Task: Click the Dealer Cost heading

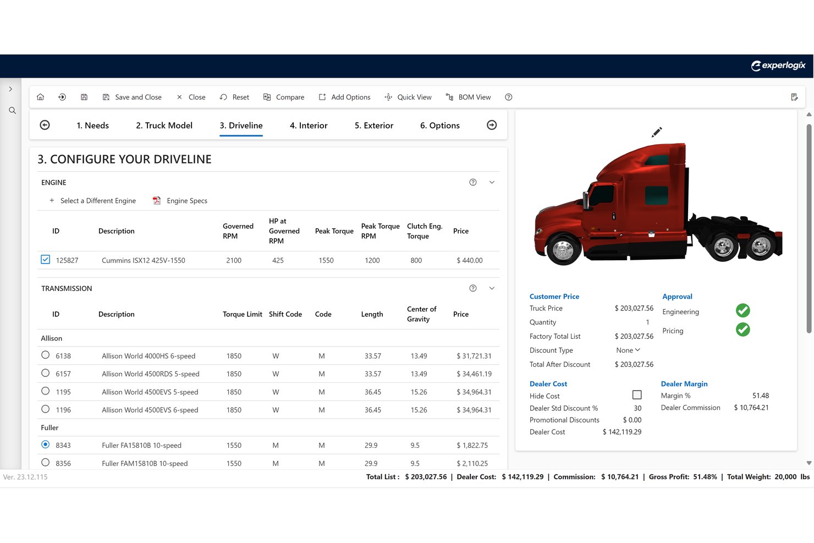Action: (548, 384)
